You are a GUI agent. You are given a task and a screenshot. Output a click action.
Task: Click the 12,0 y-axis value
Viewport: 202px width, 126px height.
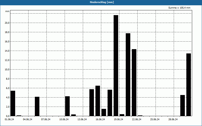(7, 60)
